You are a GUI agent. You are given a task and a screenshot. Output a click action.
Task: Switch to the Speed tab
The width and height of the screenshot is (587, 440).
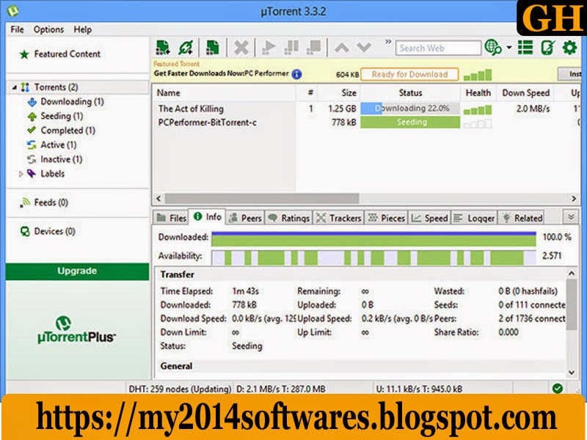(429, 218)
